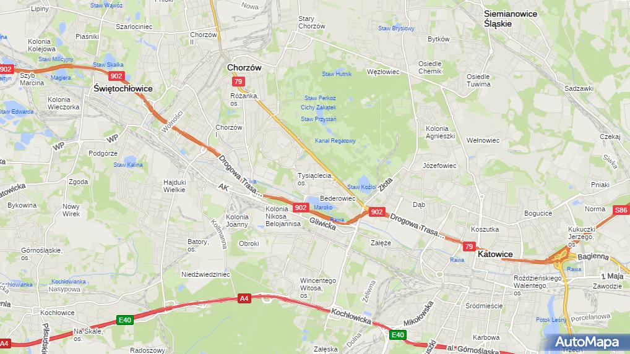
Task: Click the 902 shield next to Maroko
Action: click(x=301, y=208)
